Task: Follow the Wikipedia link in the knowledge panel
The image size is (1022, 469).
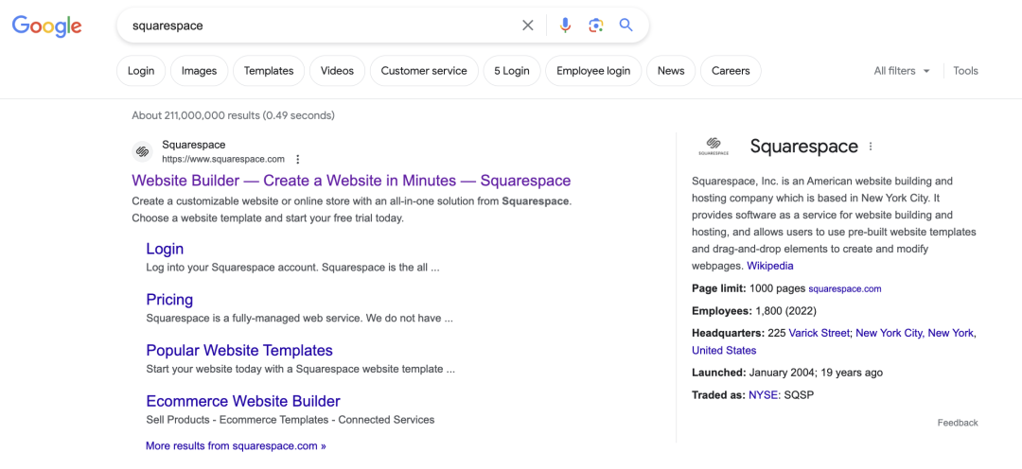Action: click(769, 266)
